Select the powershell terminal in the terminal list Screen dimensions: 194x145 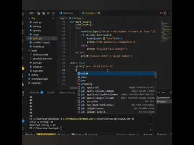pyautogui.click(x=164, y=97)
